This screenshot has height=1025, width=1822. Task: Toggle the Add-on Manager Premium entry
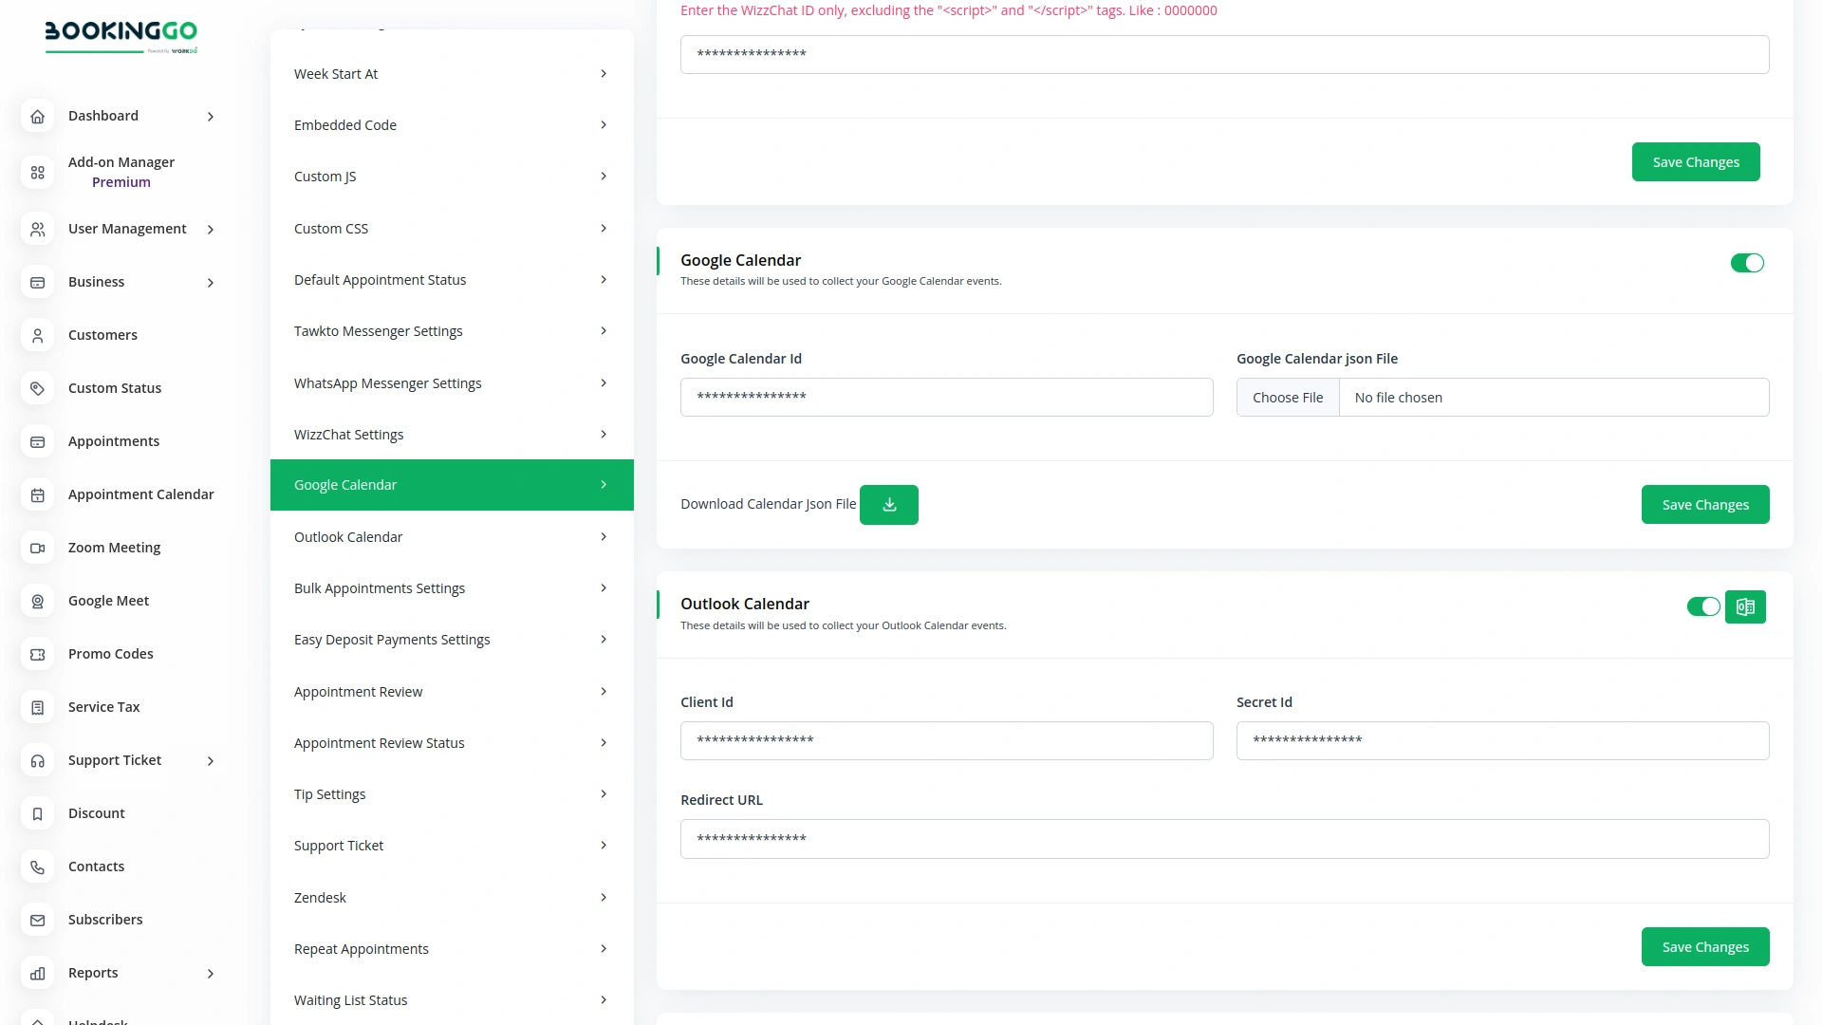coord(121,172)
